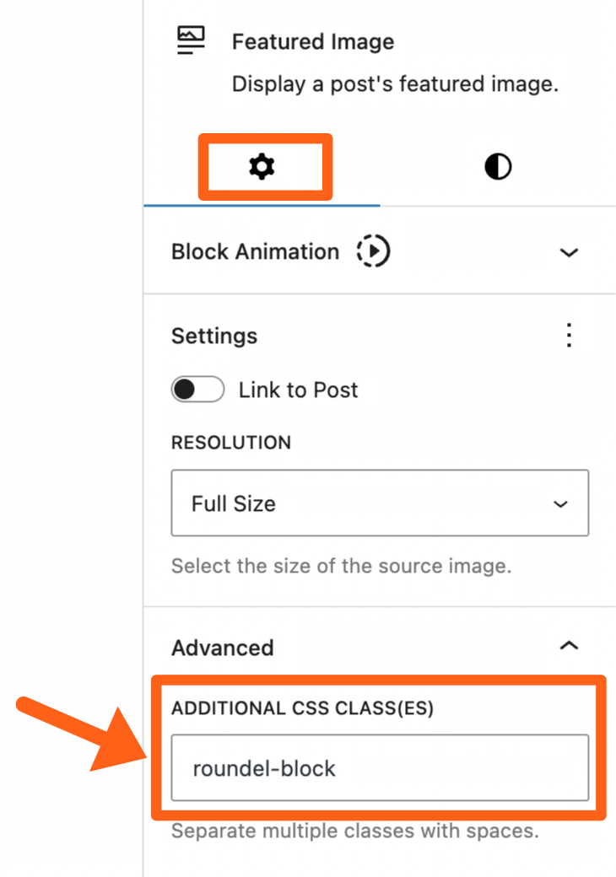Click the RESOLUTION field label
The height and width of the screenshot is (877, 616).
click(x=231, y=443)
